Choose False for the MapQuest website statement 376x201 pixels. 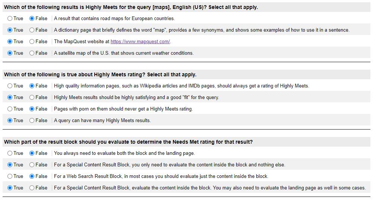[x=32, y=41]
